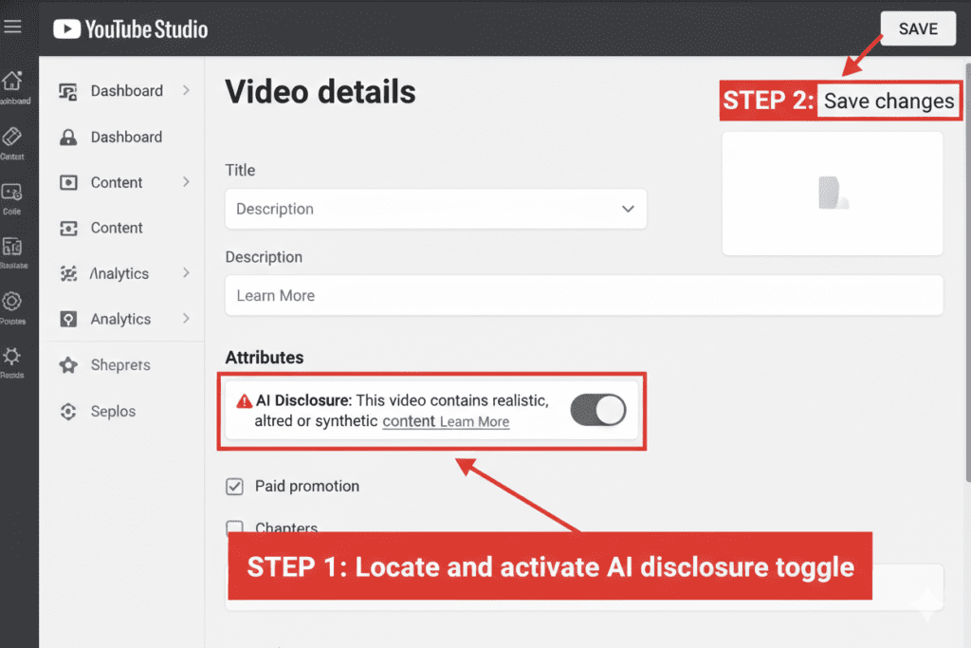Expand the chevron beside the first Analytics
The width and height of the screenshot is (971, 648).
pyautogui.click(x=187, y=272)
